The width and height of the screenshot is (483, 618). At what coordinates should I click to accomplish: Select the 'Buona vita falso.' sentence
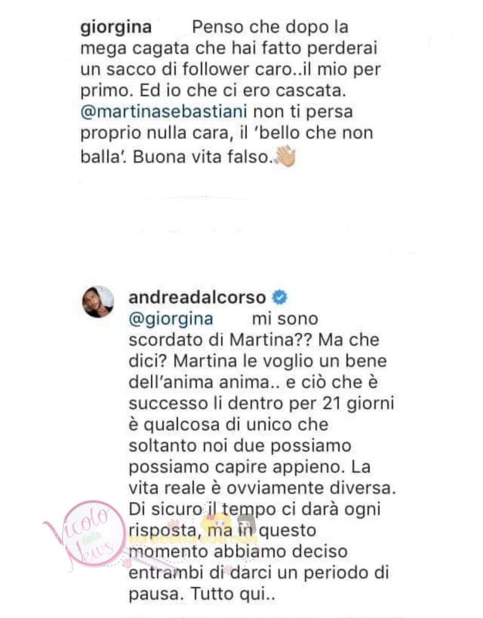(201, 158)
